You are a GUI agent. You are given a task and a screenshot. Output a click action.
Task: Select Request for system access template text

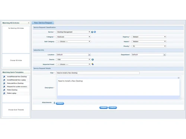click(17, 87)
